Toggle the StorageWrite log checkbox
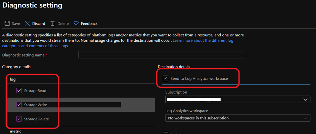 (x=19, y=105)
